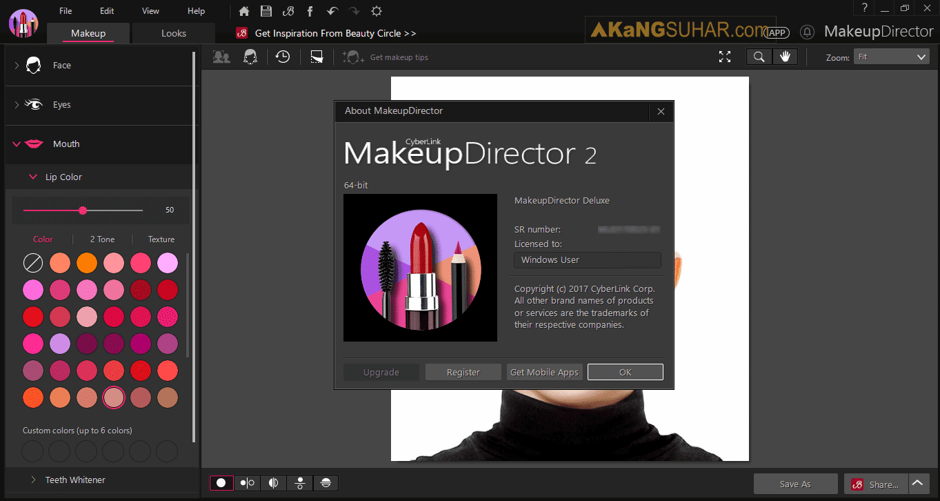Click the Licensed to Windows User field
Screen dimensions: 940x501
point(587,260)
